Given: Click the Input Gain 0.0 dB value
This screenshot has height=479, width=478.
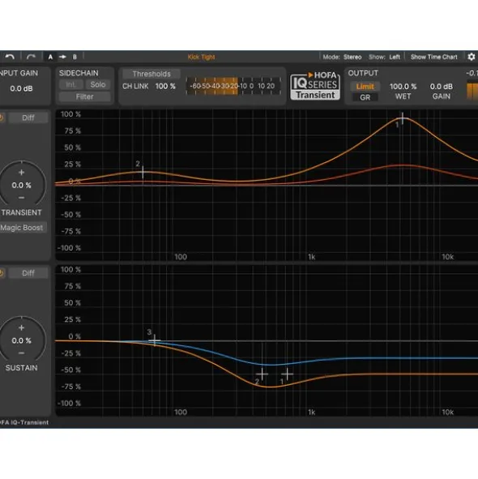Looking at the screenshot, I should point(21,88).
